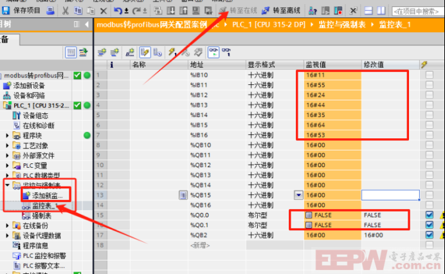Click the project tree overview table icon
The height and width of the screenshot is (274, 445).
coord(71,52)
